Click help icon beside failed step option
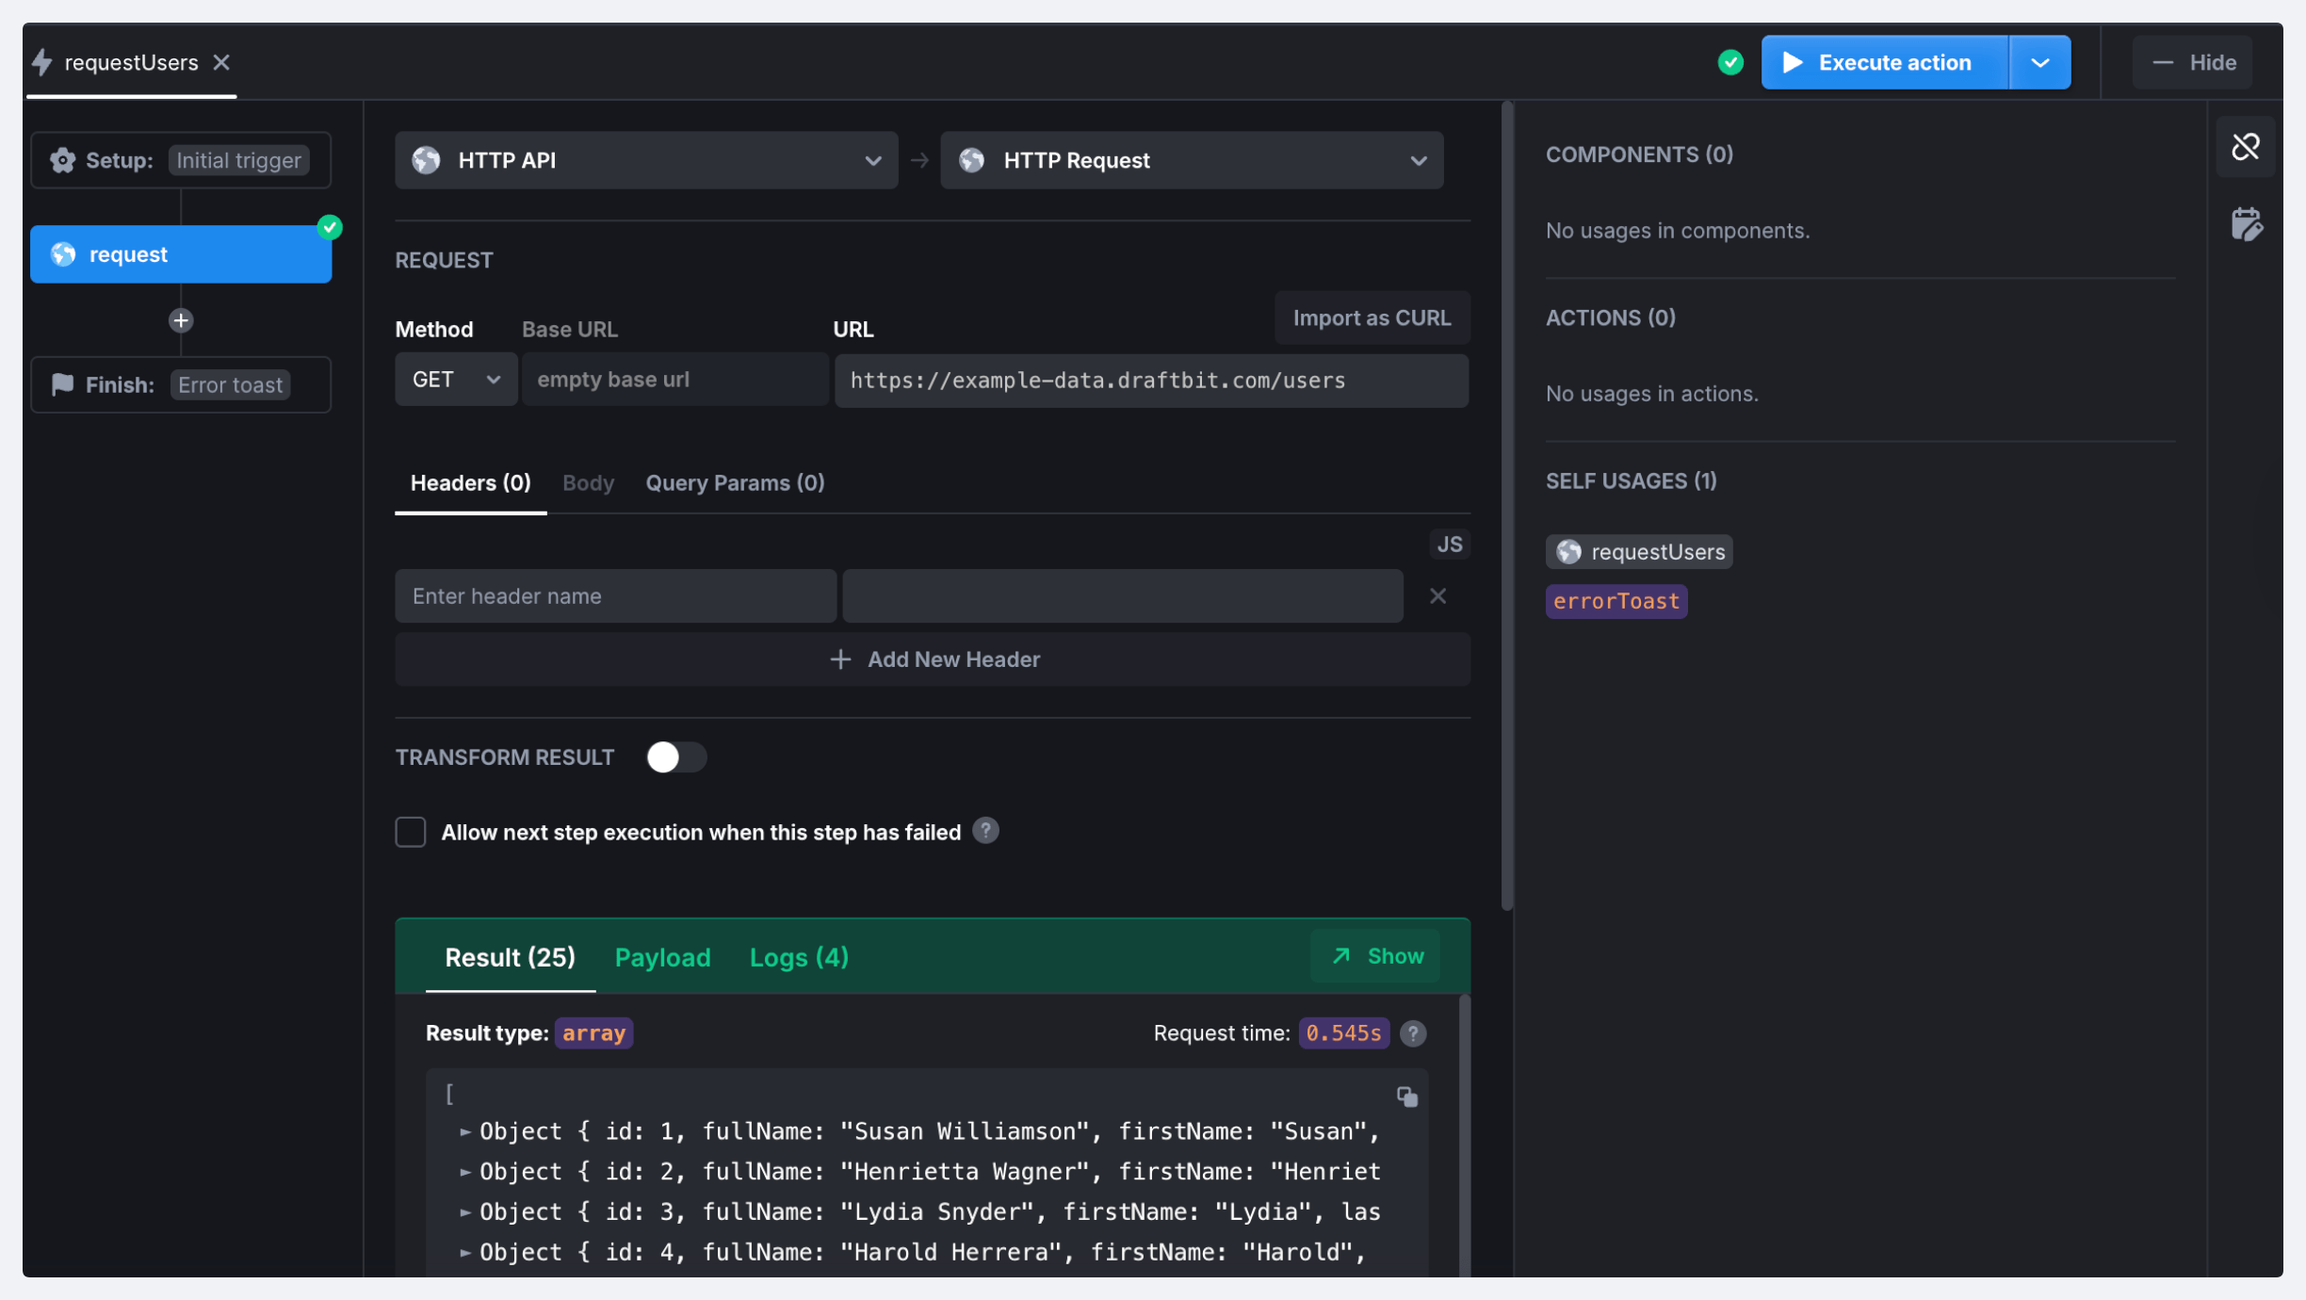The height and width of the screenshot is (1300, 2306). 985,831
